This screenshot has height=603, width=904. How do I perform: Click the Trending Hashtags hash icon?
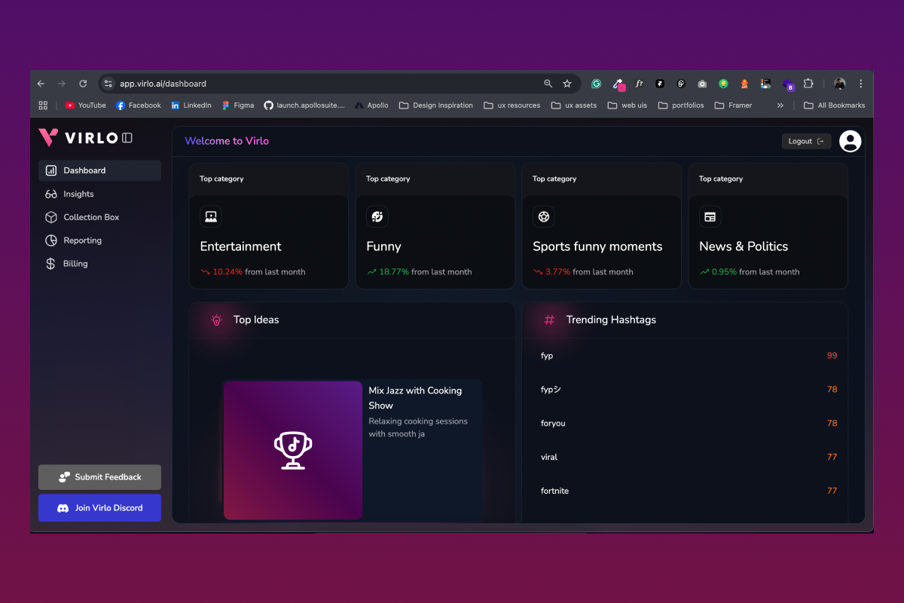click(x=548, y=320)
